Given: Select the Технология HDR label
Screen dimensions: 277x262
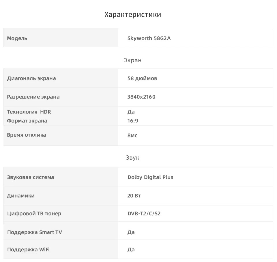Looking at the screenshot, I should pyautogui.click(x=29, y=112).
